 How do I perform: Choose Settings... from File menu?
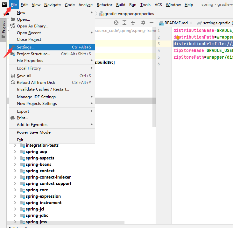(52, 47)
